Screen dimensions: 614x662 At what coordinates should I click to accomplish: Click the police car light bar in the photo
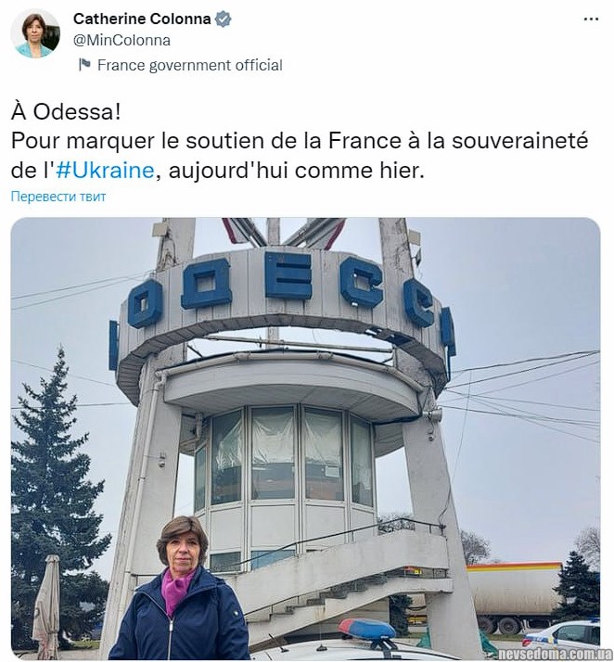pyautogui.click(x=367, y=630)
